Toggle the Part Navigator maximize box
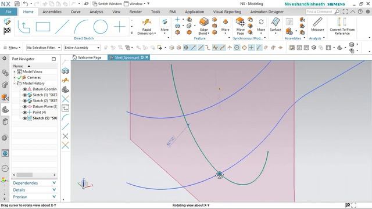Viewport: 372px width, 209px height. [x=54, y=59]
